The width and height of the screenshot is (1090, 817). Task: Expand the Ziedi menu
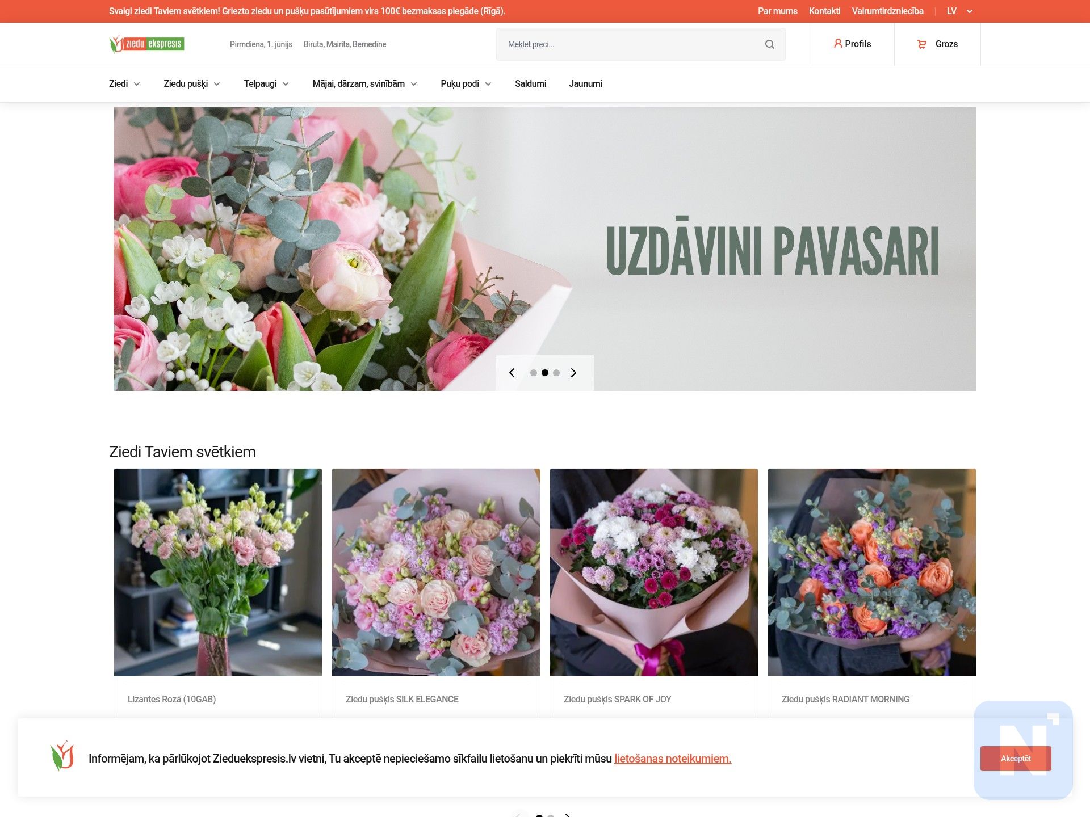pos(124,83)
